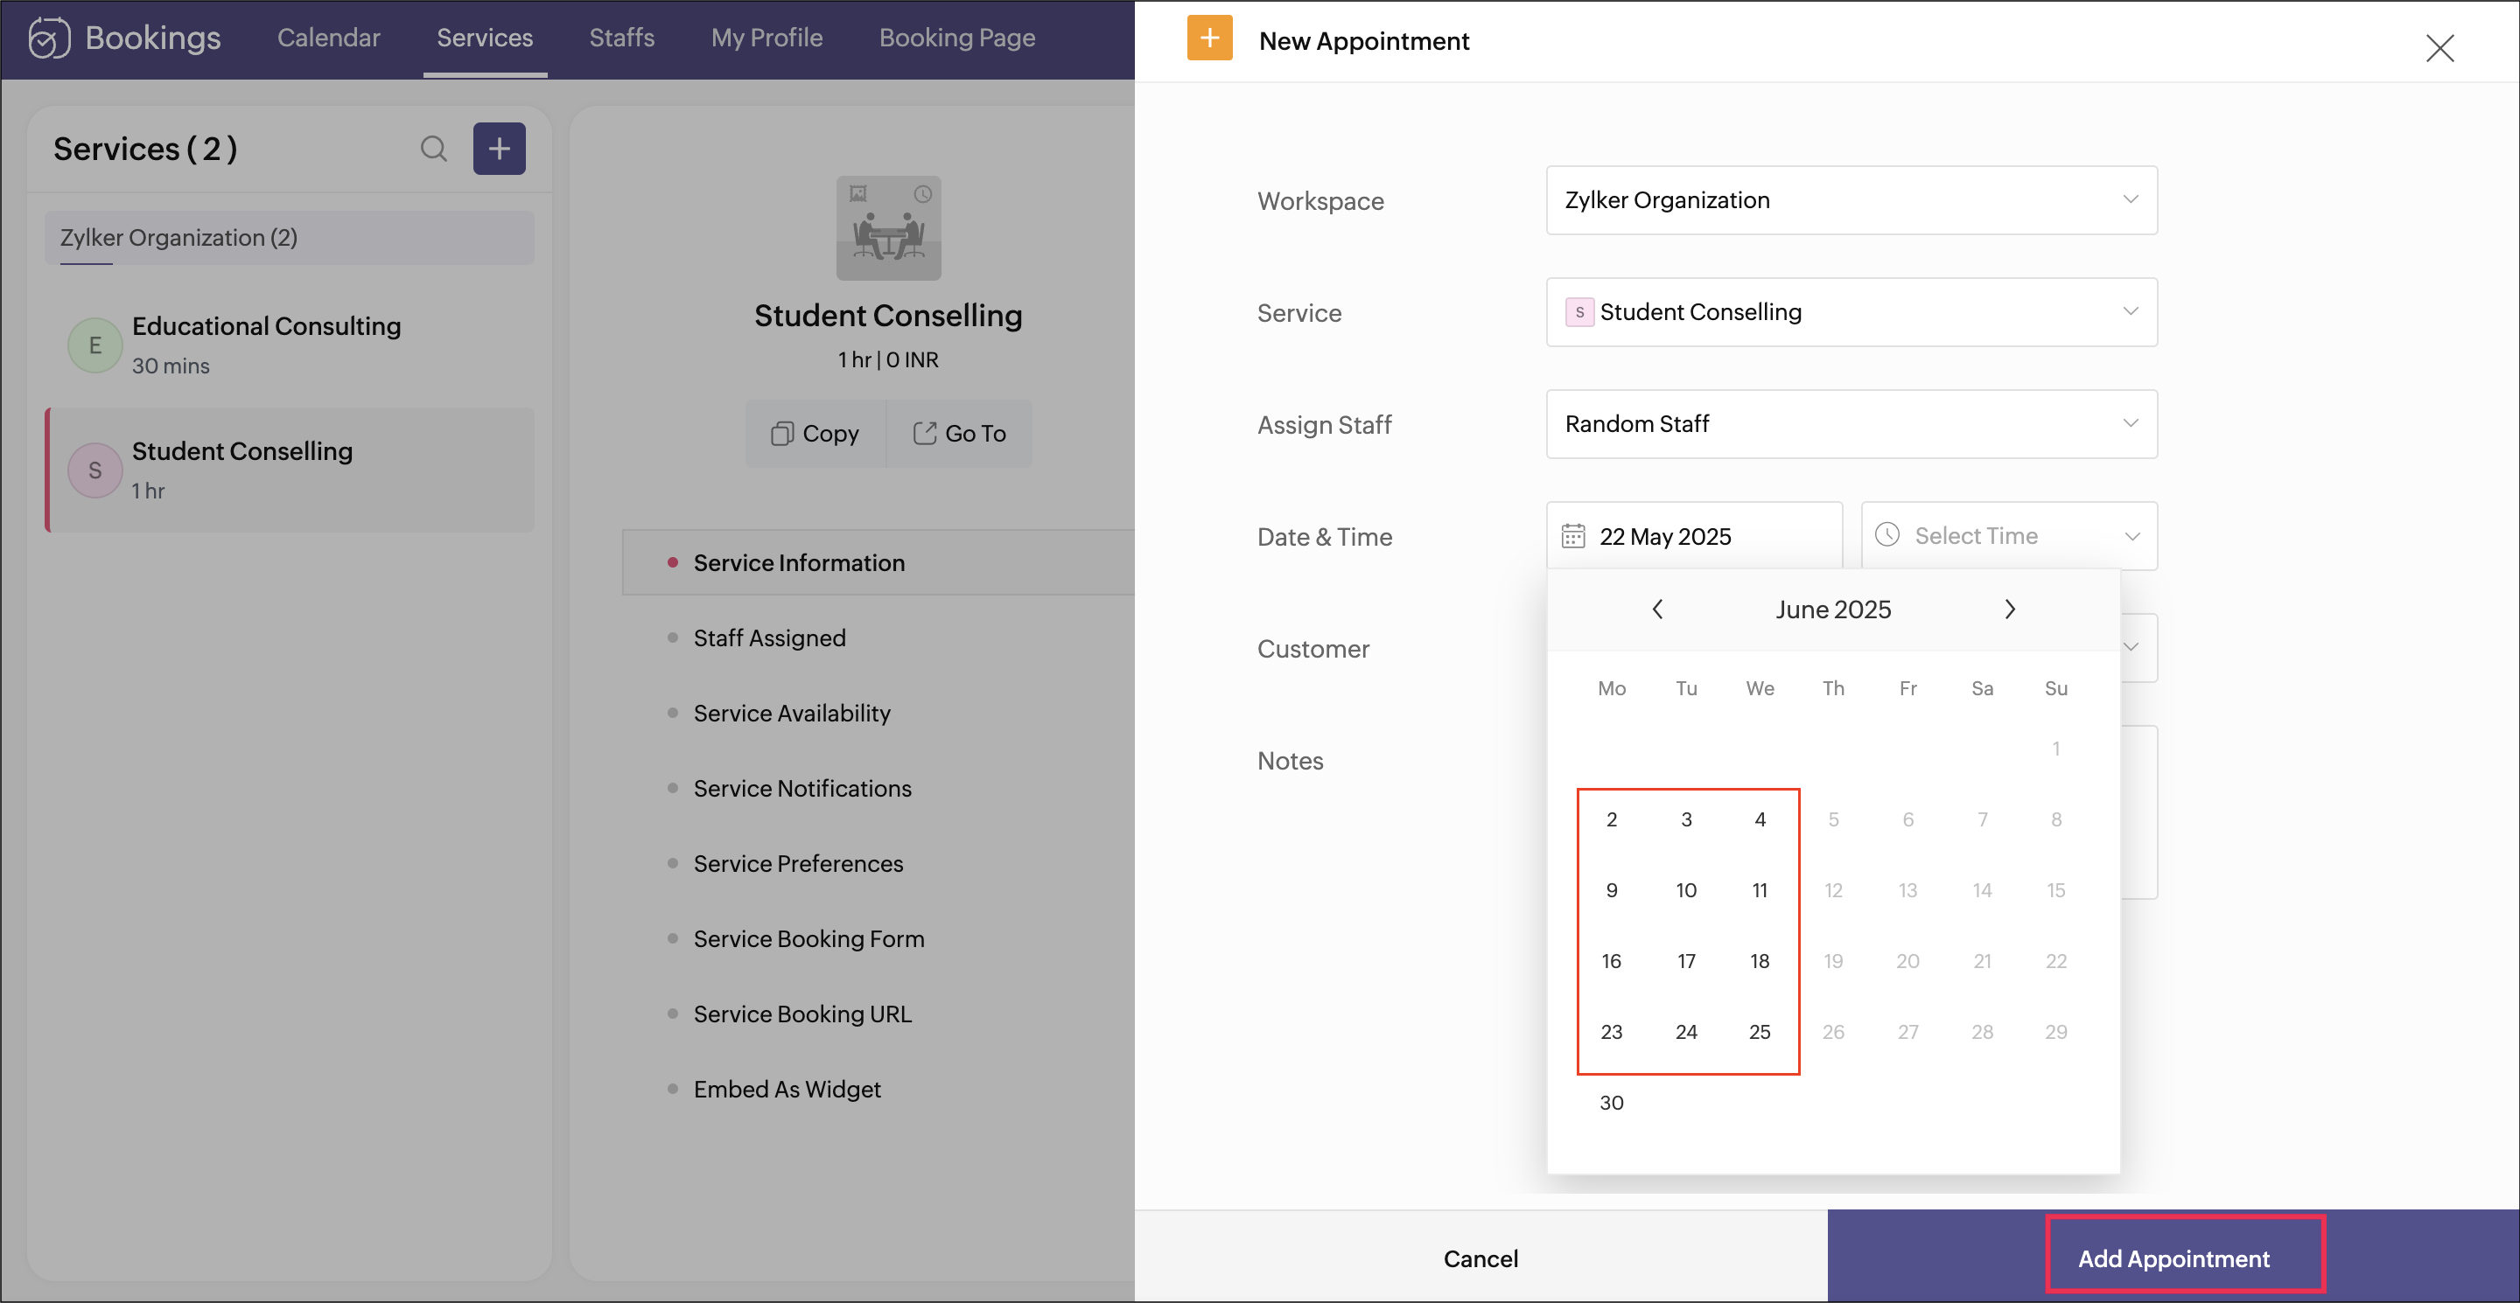
Task: Pick June 2 in the calendar
Action: tap(1611, 820)
